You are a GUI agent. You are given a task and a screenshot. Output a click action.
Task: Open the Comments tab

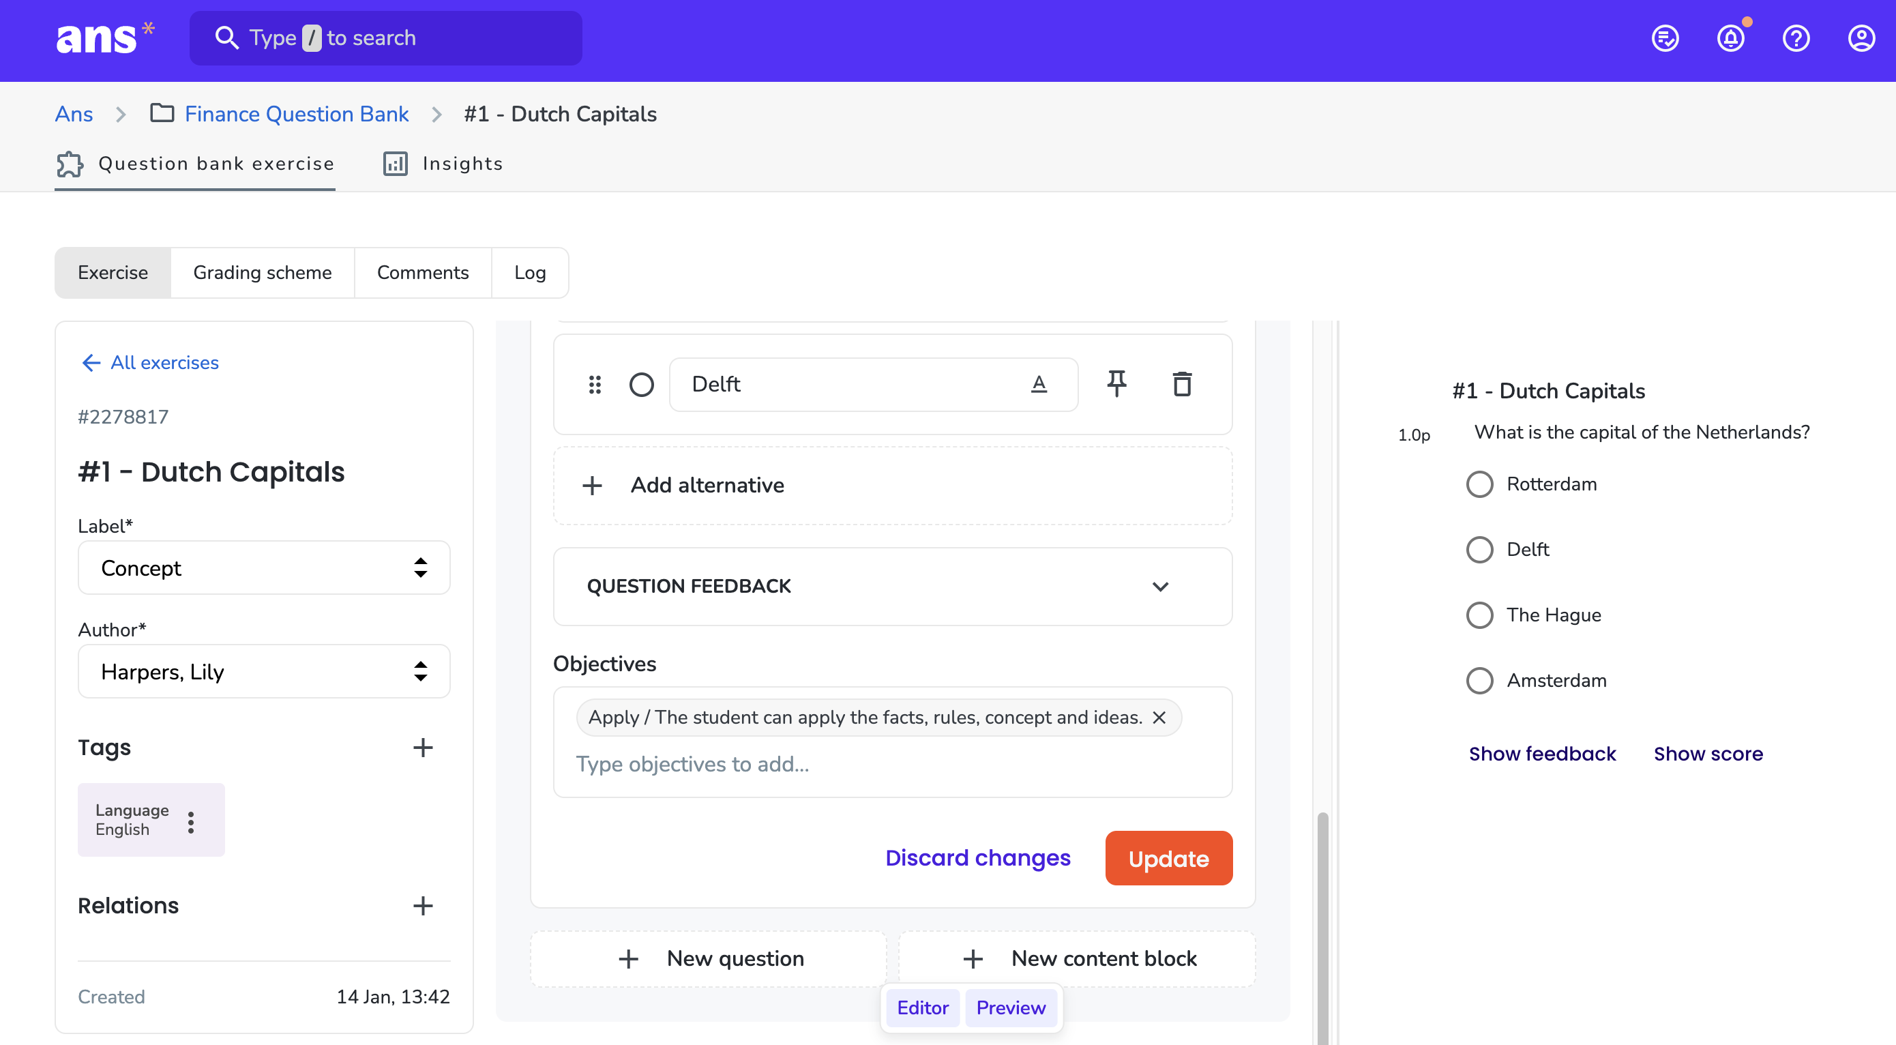pos(422,272)
